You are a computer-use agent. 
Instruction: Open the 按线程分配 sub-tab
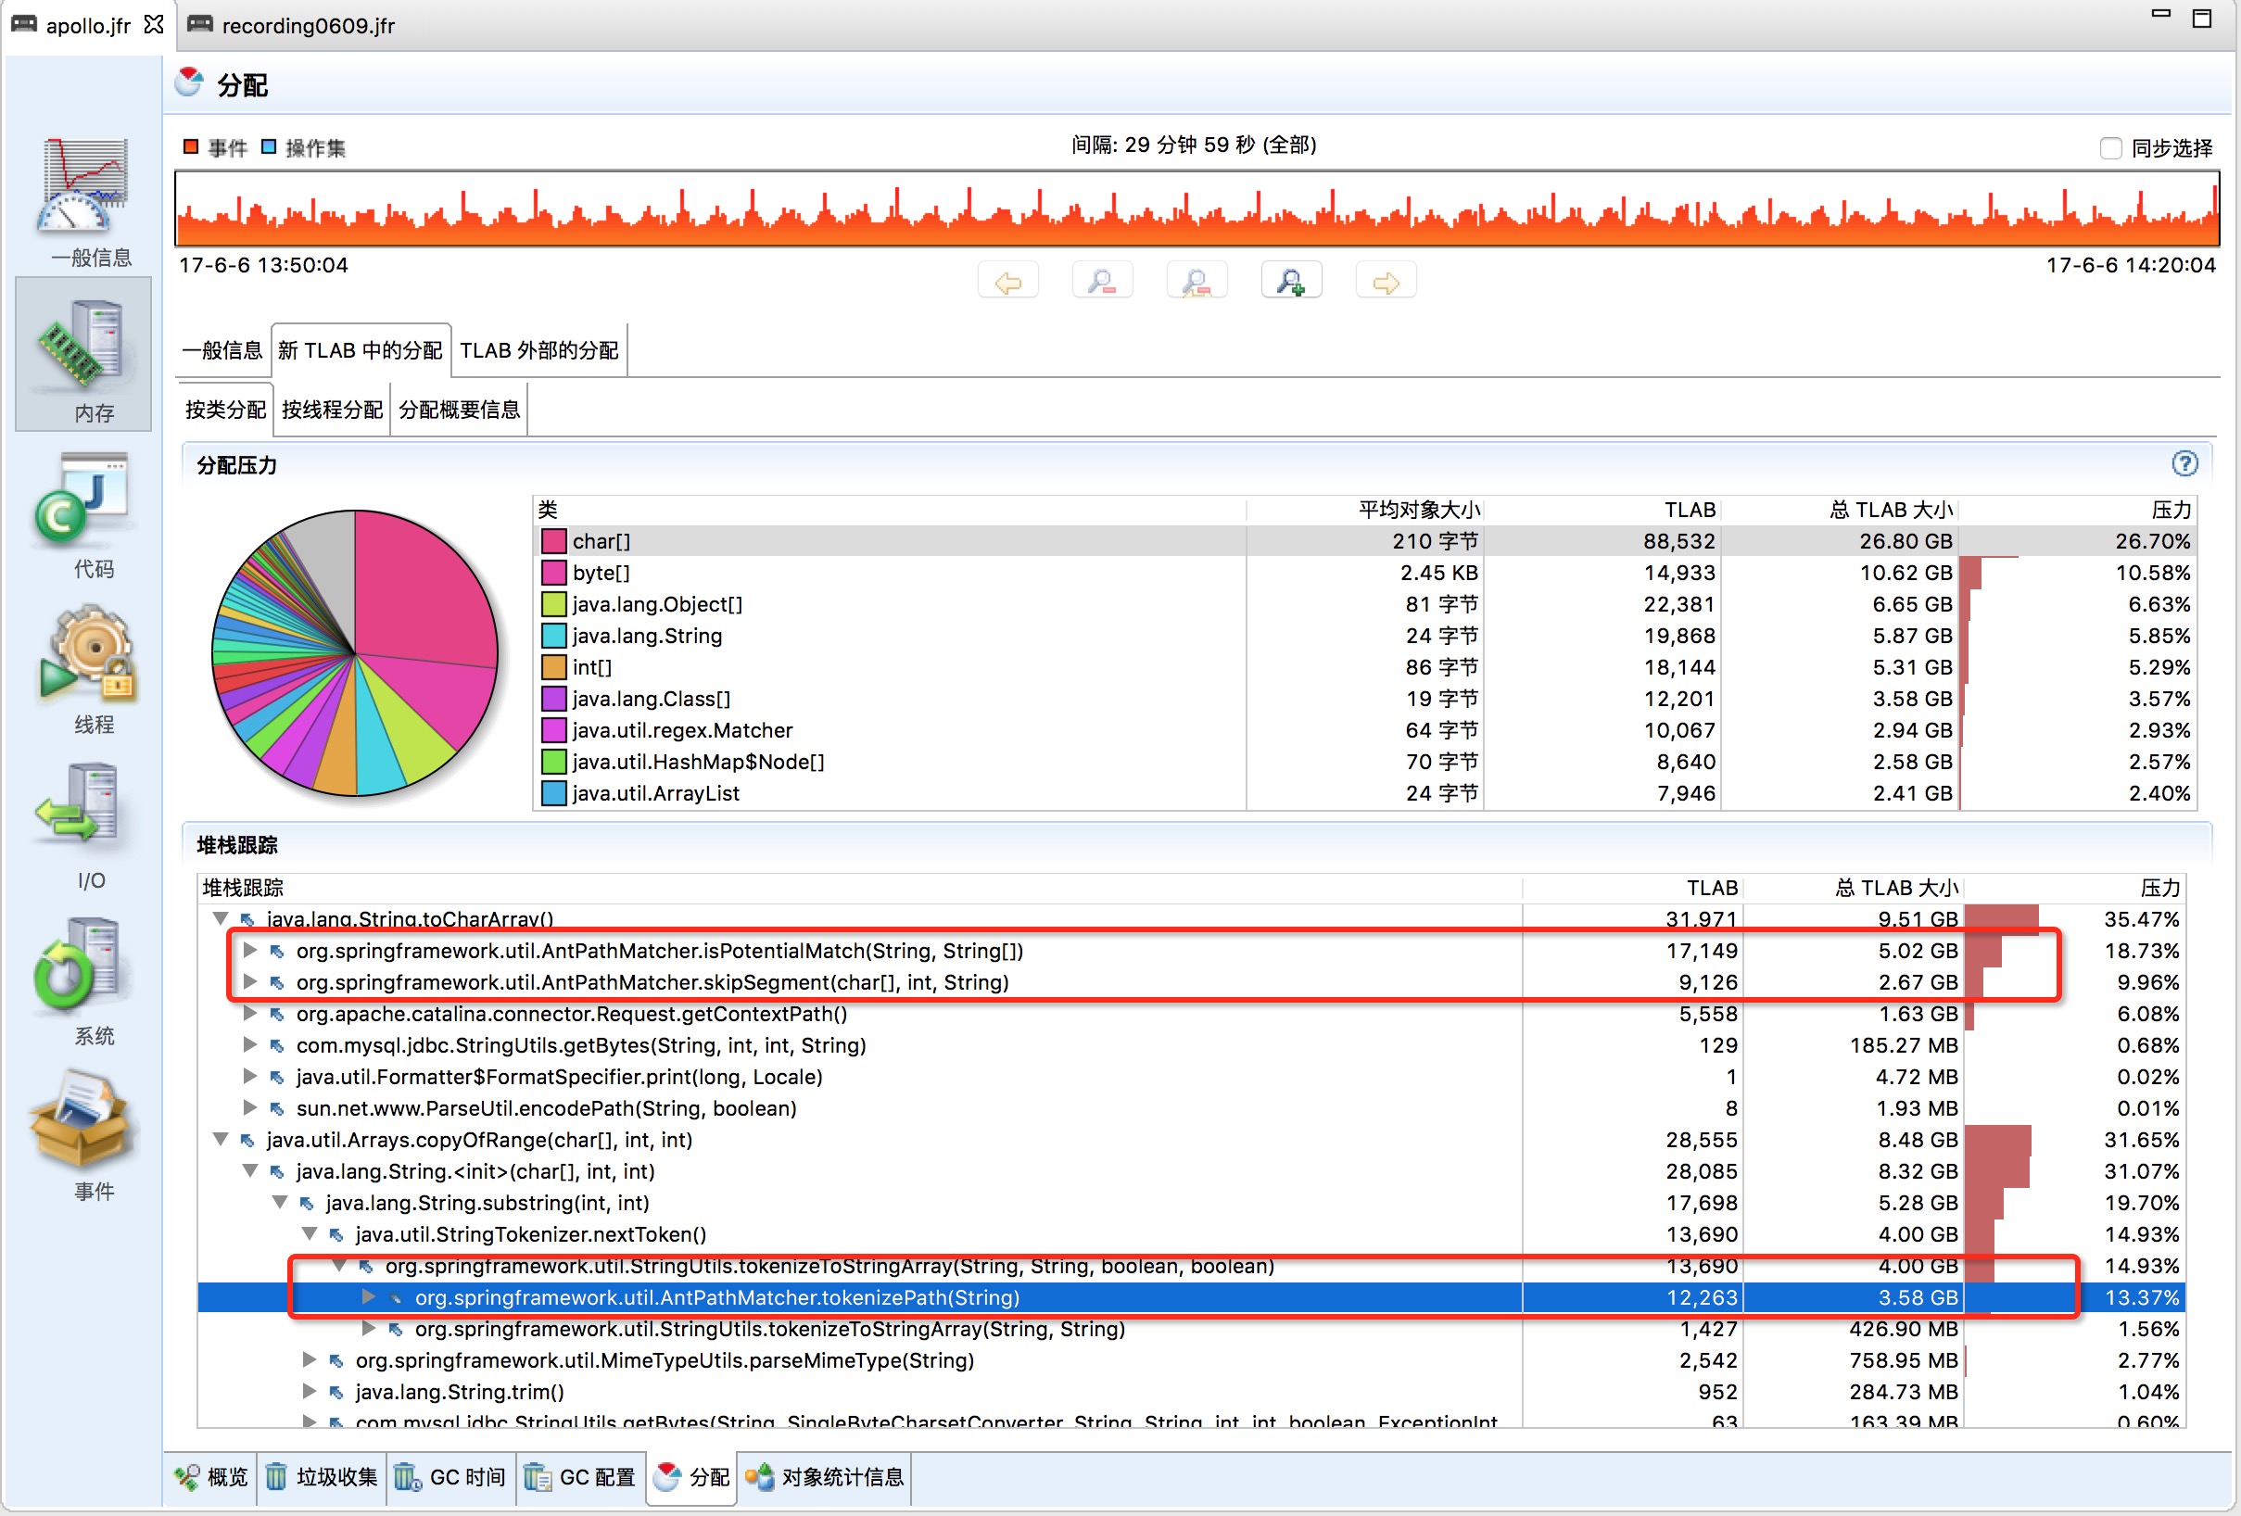pos(332,410)
